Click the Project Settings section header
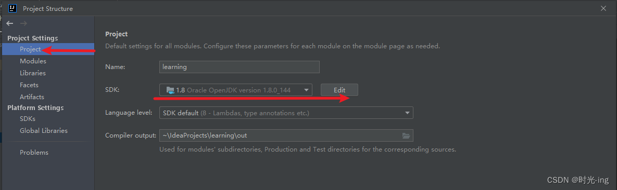Screen dimensions: 617x190 pyautogui.click(x=33, y=38)
